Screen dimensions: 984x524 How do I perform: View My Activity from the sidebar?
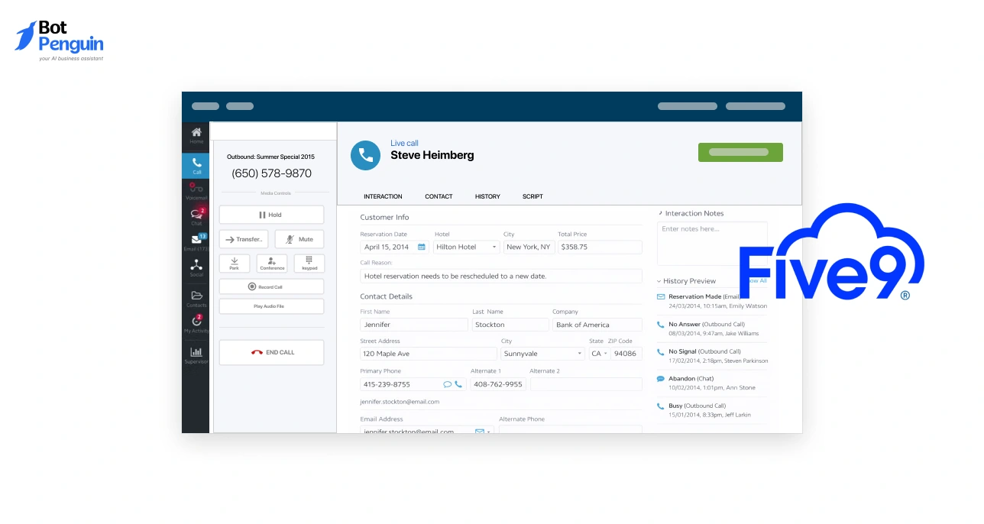(x=196, y=324)
